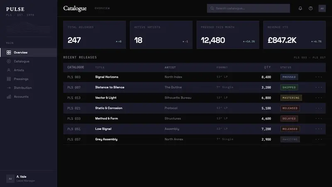Screen dimensions: 332x187
Task: Open more actions for Grey Assembly
Action: 319,139
